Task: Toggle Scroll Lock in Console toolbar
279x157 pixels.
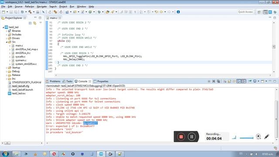Action: [x=229, y=82]
